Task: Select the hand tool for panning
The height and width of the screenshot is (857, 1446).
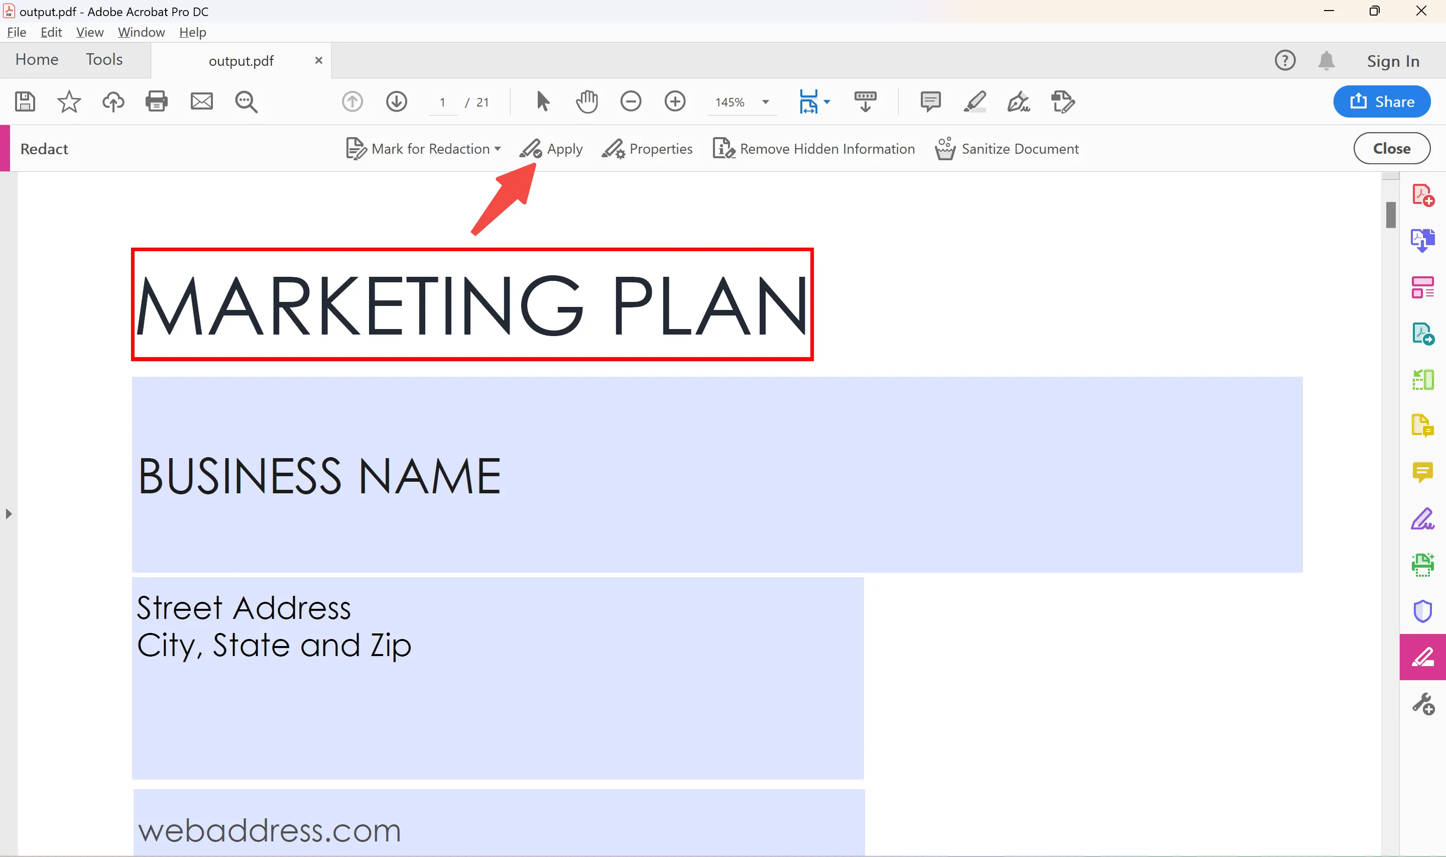Action: click(x=587, y=101)
